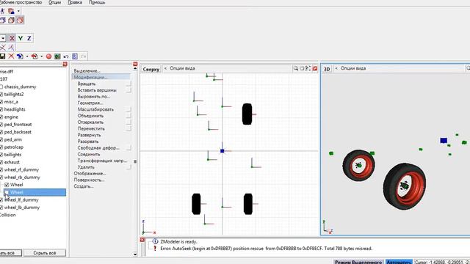
Task: Uncheck the headlights checkbox
Action: pos(1,109)
